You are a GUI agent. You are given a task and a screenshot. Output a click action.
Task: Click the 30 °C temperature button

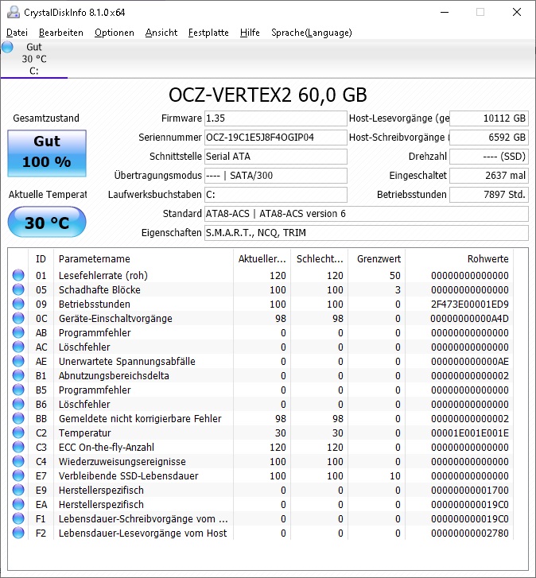pyautogui.click(x=47, y=222)
